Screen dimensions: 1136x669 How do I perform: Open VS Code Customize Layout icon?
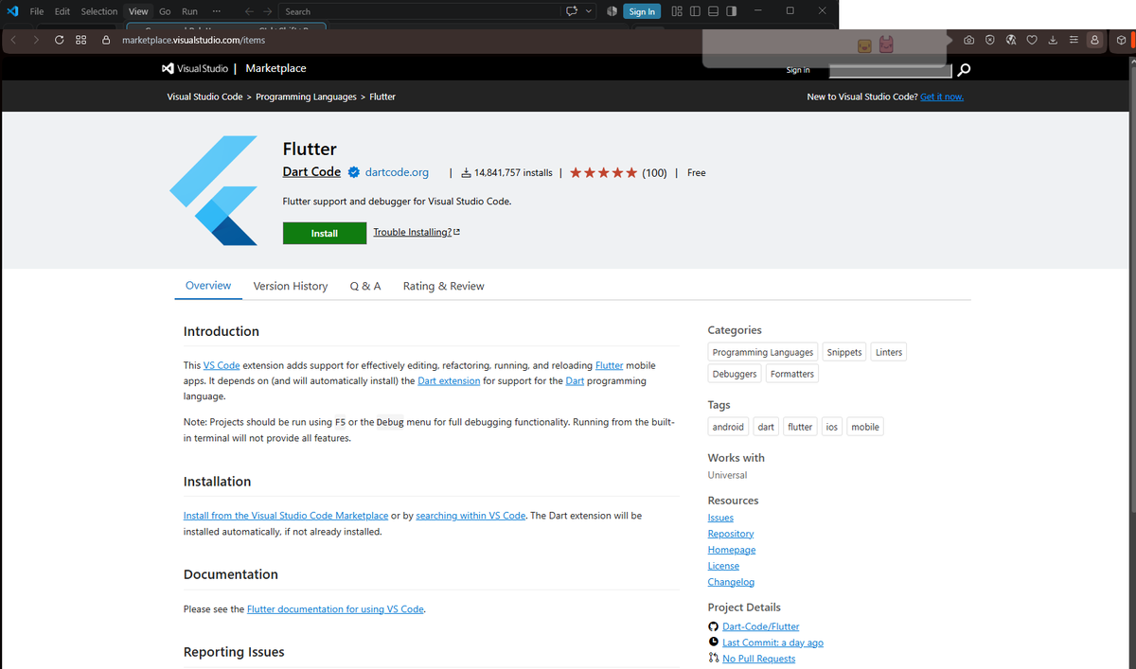(x=677, y=11)
